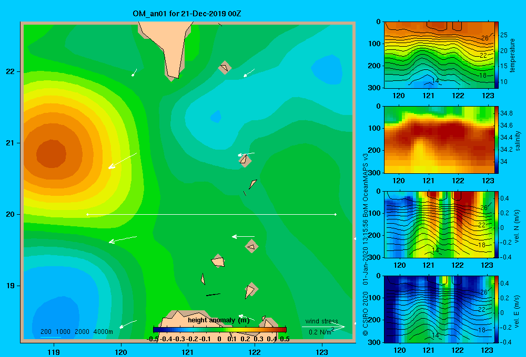Click the temperature color scale bar
526x357 pixels.
point(497,55)
